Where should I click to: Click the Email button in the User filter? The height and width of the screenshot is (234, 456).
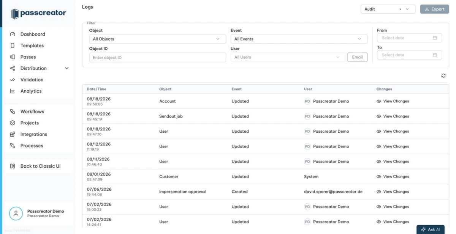[x=357, y=57]
